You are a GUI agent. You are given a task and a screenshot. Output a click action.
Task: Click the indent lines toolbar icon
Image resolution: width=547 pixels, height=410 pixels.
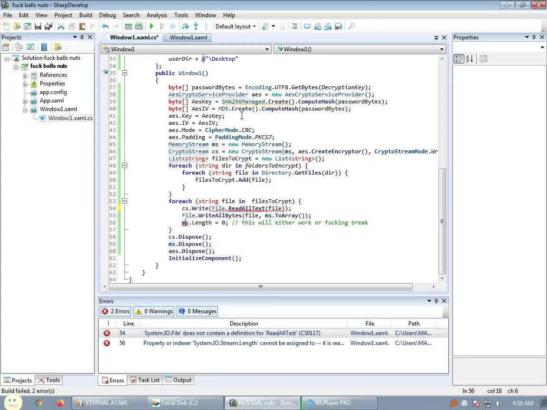[x=294, y=26]
